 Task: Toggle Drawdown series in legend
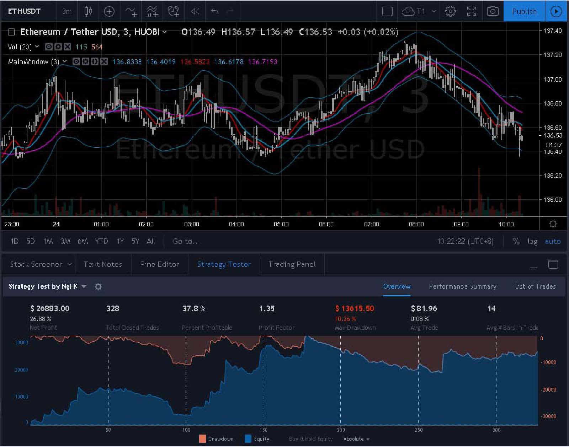217,439
